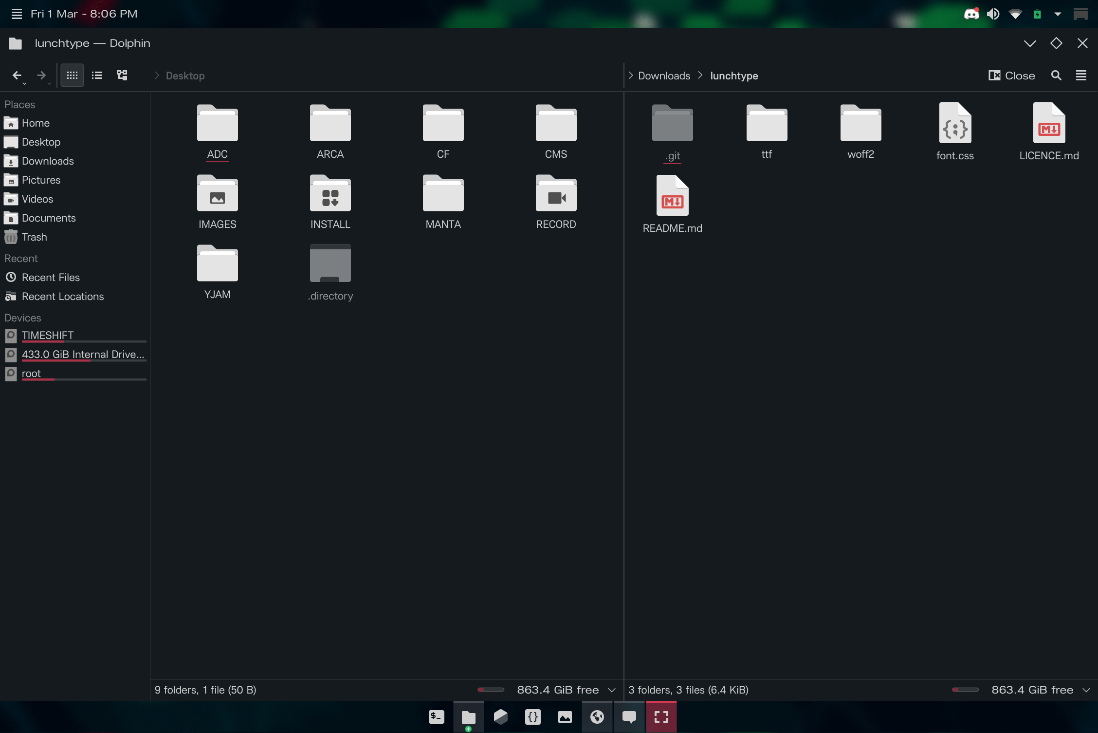Click lunchtype in the breadcrumb path

(x=734, y=75)
